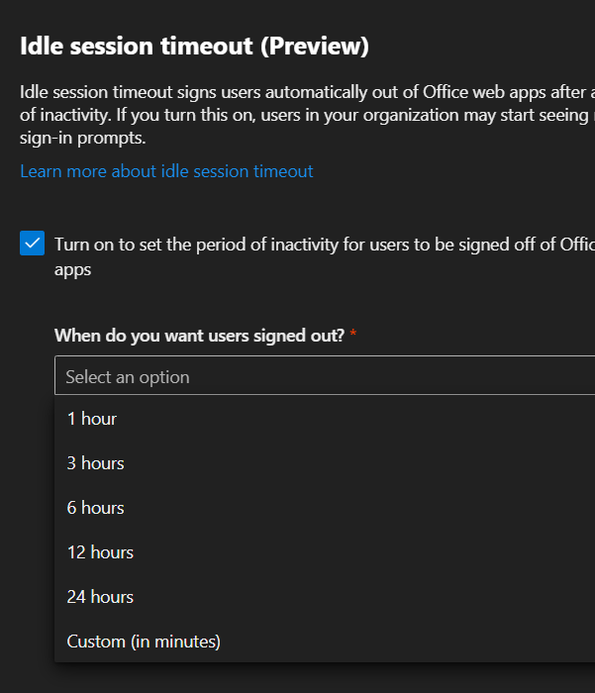Choose Custom (in minutes) option
Screen dimensions: 595x693
(144, 642)
